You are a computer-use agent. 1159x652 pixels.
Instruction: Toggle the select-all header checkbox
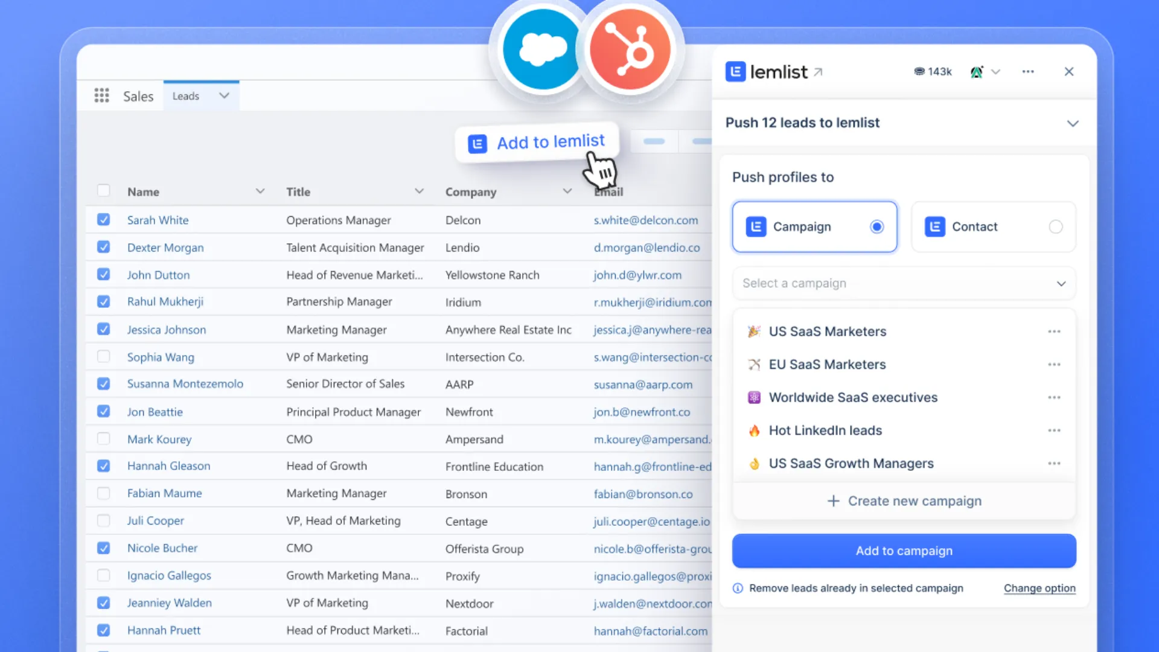tap(103, 191)
